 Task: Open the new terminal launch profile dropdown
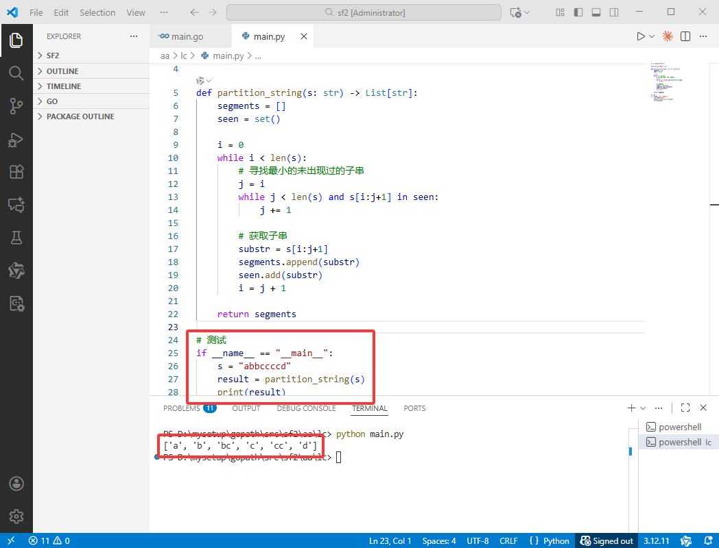coord(643,408)
